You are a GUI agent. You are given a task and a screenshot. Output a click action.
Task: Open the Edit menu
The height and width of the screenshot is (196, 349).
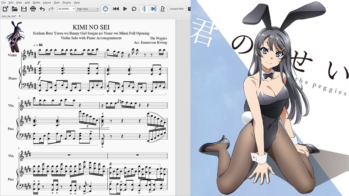coord(11,2)
